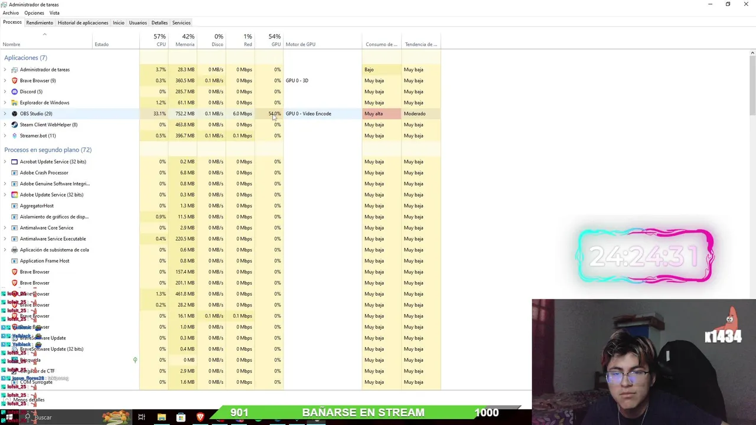
Task: Expand the Discord (5) process group
Action: click(5, 91)
